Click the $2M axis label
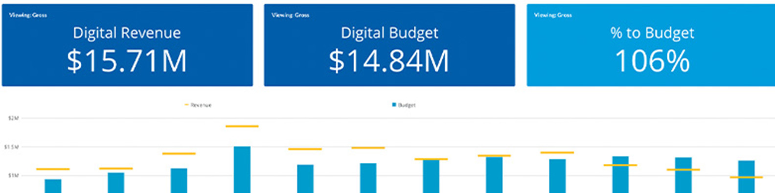 pyautogui.click(x=13, y=118)
